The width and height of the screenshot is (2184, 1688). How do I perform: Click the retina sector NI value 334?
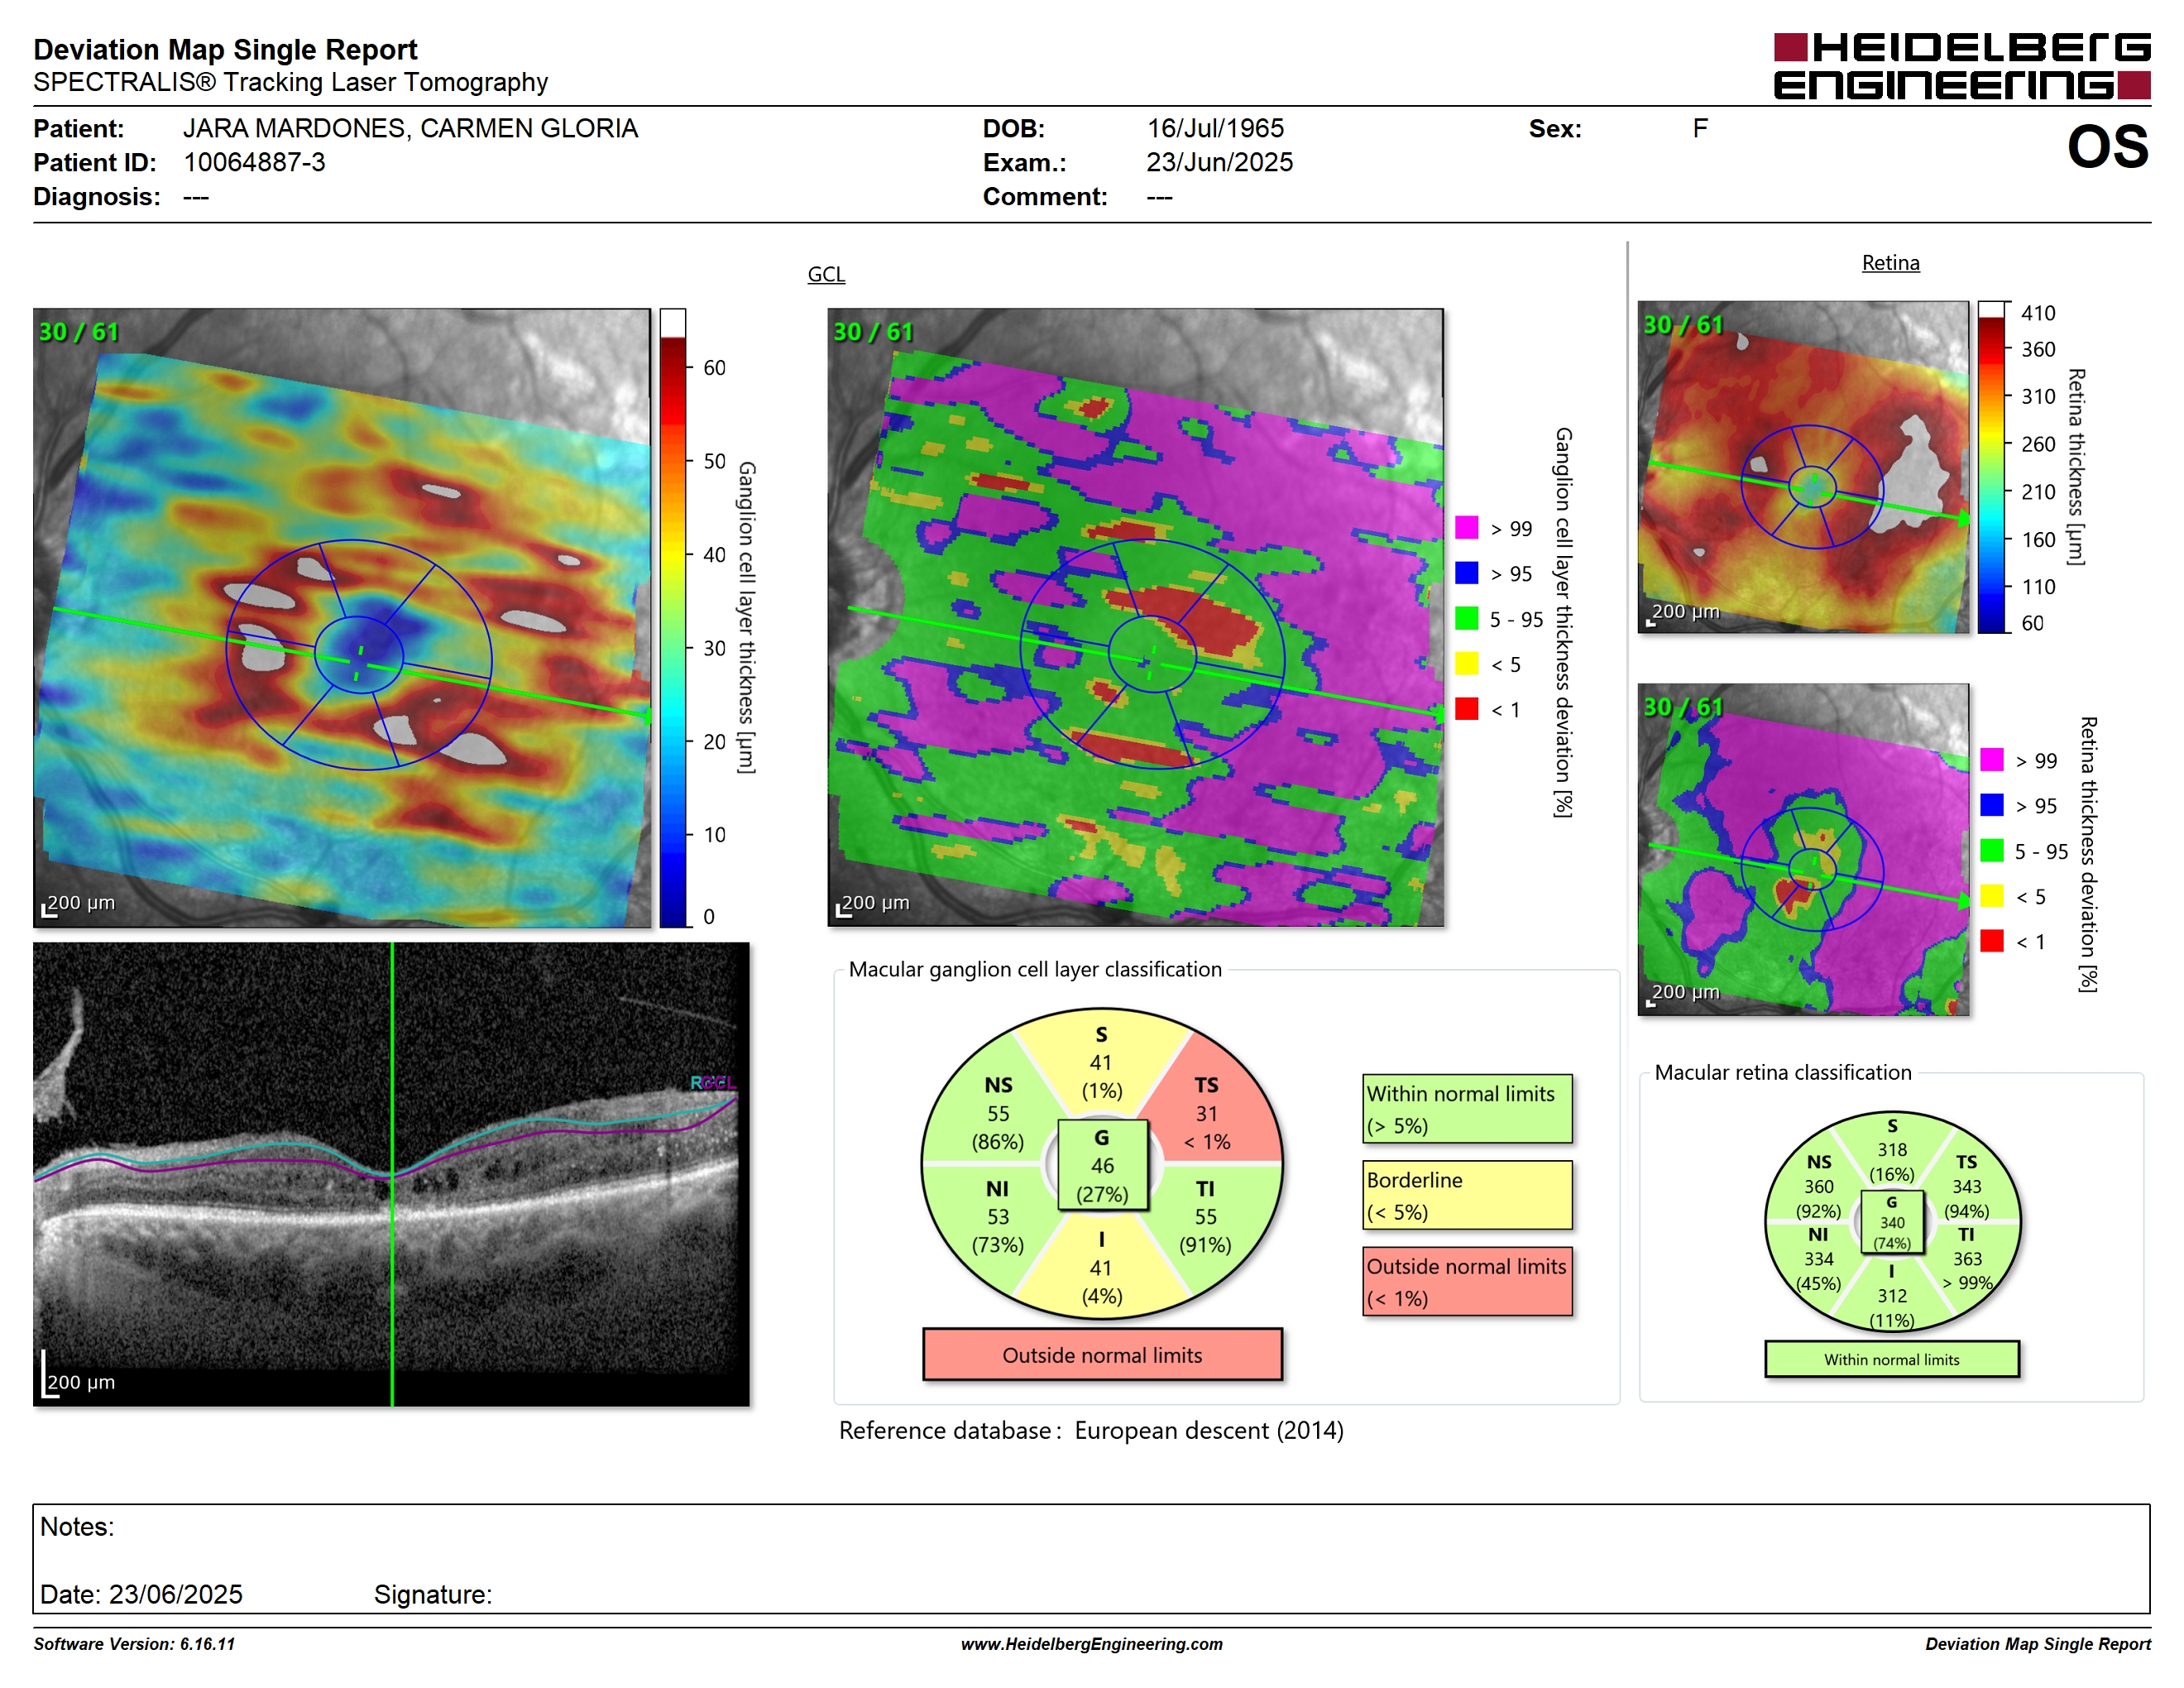tap(1819, 1259)
